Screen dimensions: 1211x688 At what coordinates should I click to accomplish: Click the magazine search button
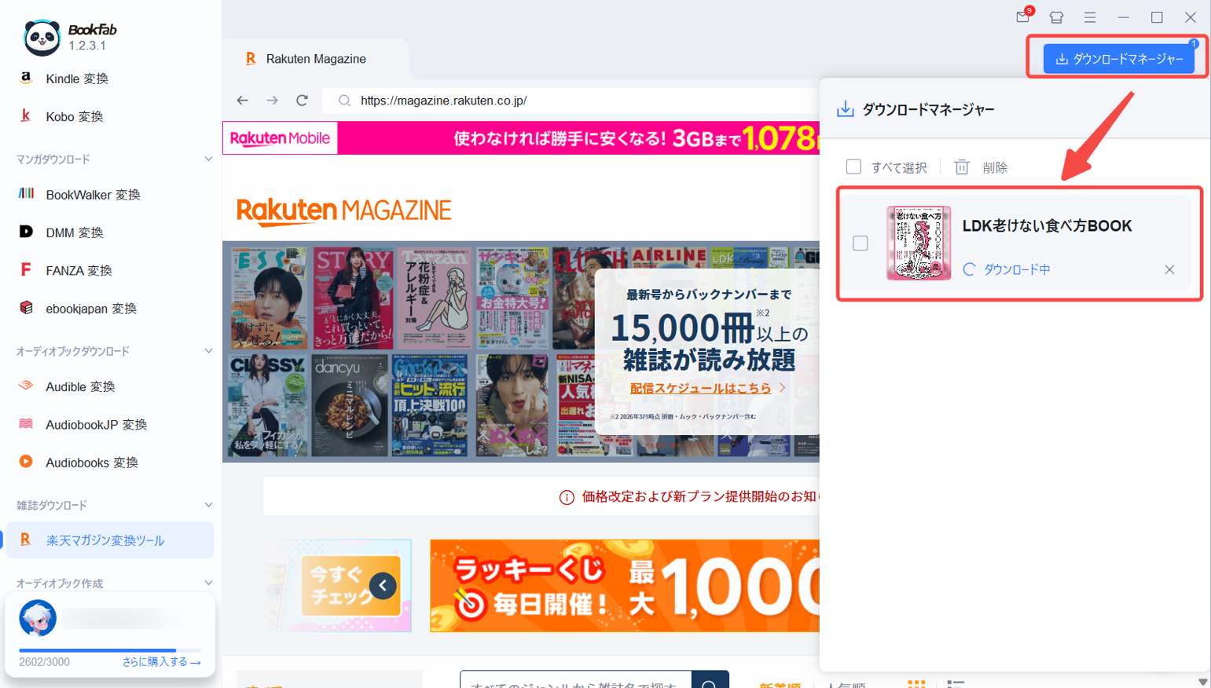coord(710,680)
